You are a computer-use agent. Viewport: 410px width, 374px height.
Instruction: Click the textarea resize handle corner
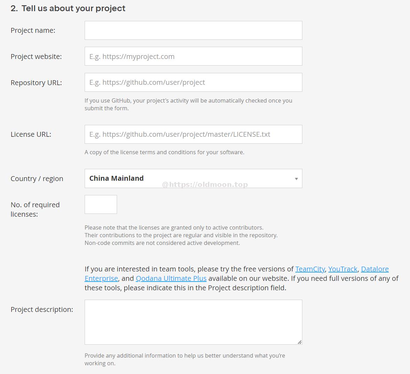(x=300, y=342)
